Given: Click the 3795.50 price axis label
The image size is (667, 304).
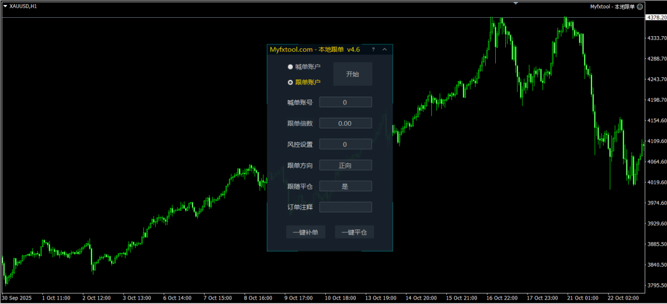Looking at the screenshot, I should point(656,286).
